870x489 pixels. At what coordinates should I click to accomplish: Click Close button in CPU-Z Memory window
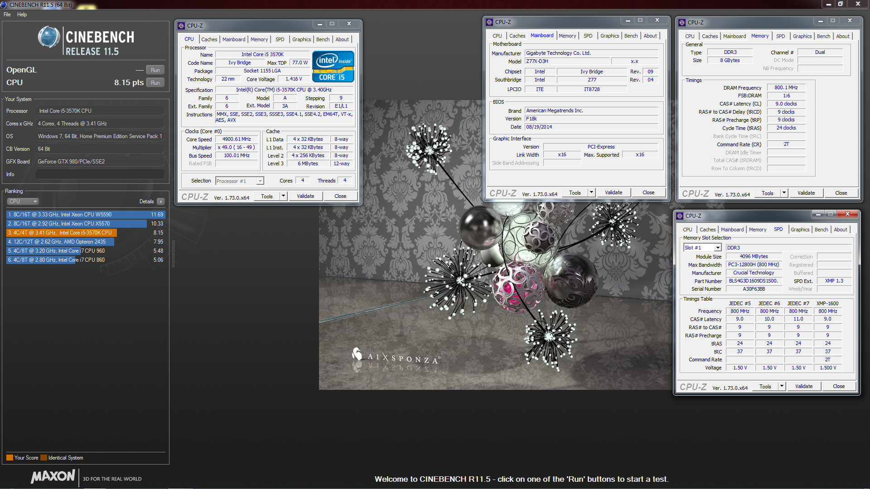841,193
